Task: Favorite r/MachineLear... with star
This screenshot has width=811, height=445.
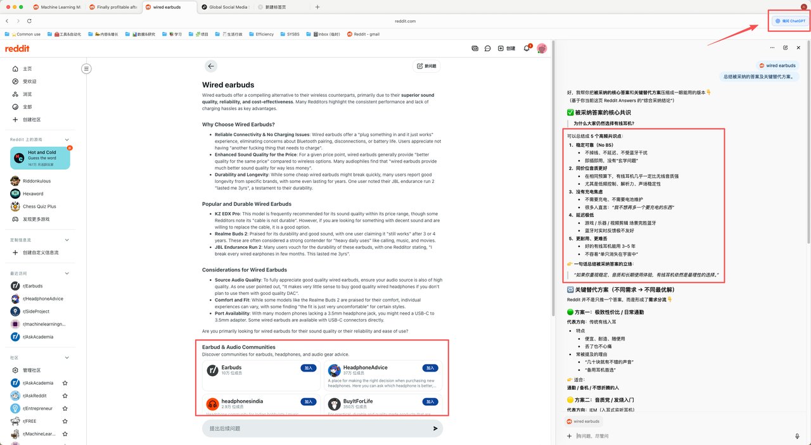Action: (65, 434)
